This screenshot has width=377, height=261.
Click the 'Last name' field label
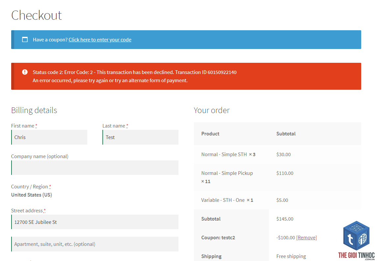tap(114, 126)
